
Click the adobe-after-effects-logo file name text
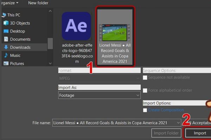click(77, 53)
